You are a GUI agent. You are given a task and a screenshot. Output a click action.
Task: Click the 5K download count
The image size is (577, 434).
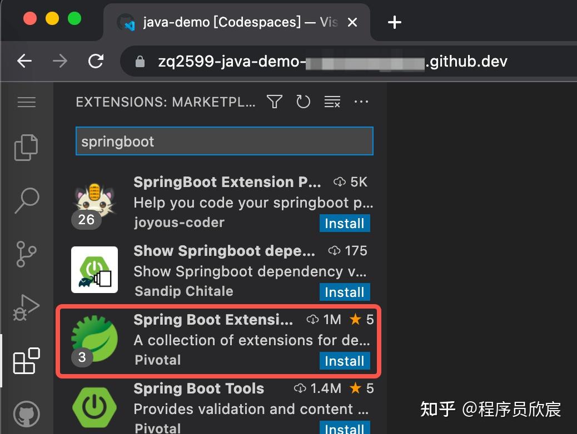click(350, 182)
